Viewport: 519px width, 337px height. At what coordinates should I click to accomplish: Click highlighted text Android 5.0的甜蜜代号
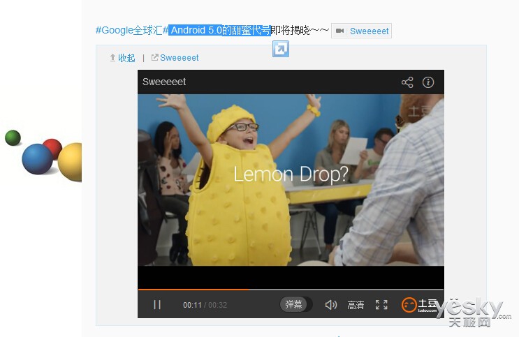click(220, 30)
